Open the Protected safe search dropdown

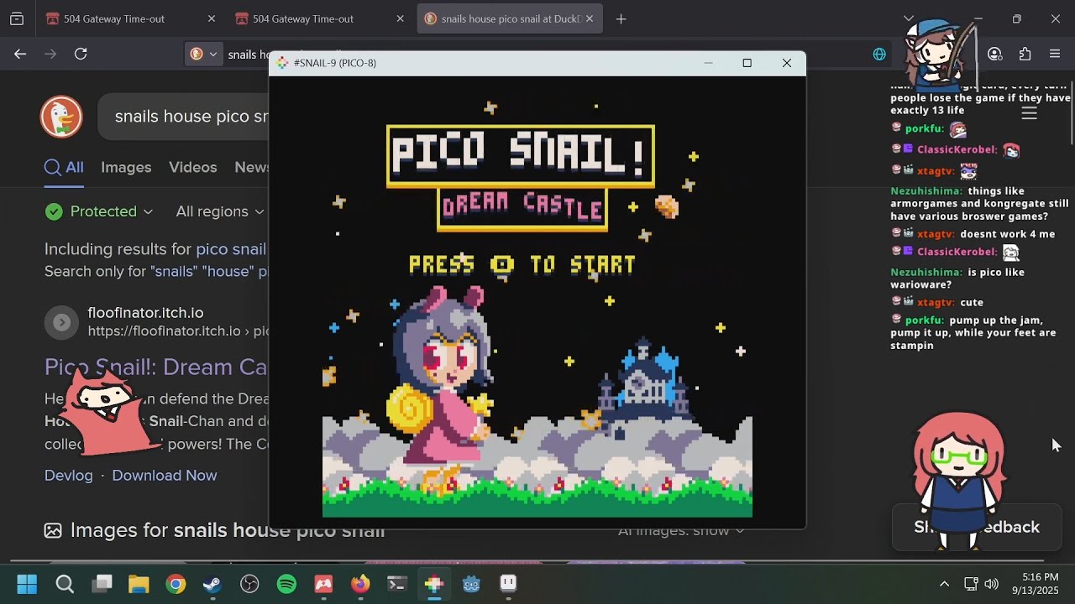99,211
